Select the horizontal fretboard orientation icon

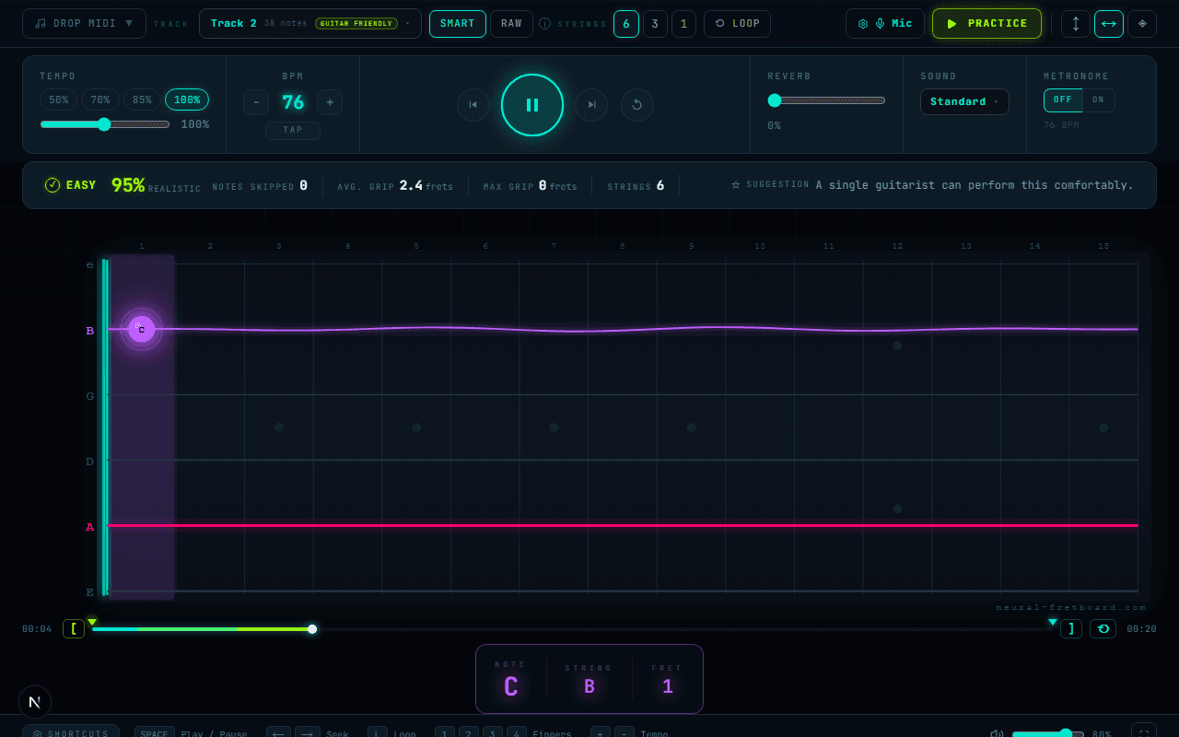click(1109, 24)
